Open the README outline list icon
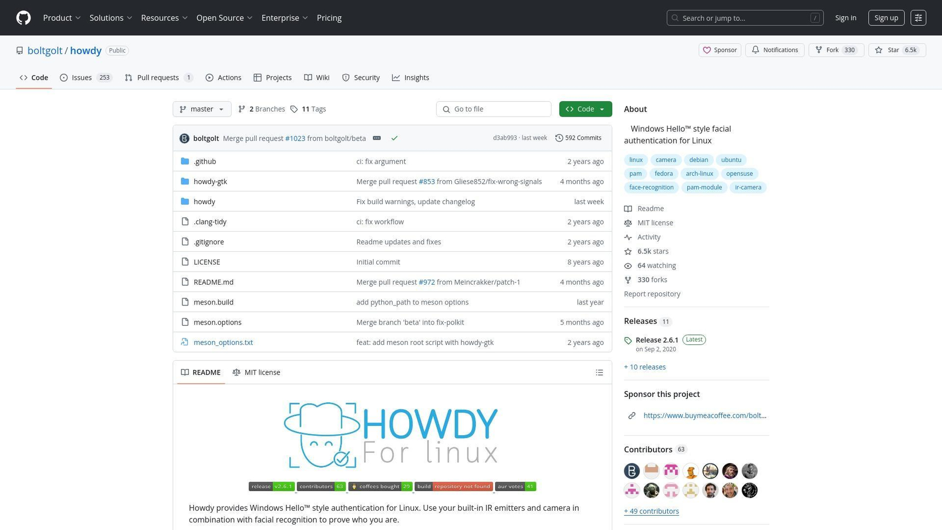The image size is (942, 530). (600, 372)
